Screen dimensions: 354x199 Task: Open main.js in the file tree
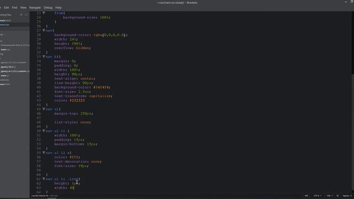[x=5, y=76]
